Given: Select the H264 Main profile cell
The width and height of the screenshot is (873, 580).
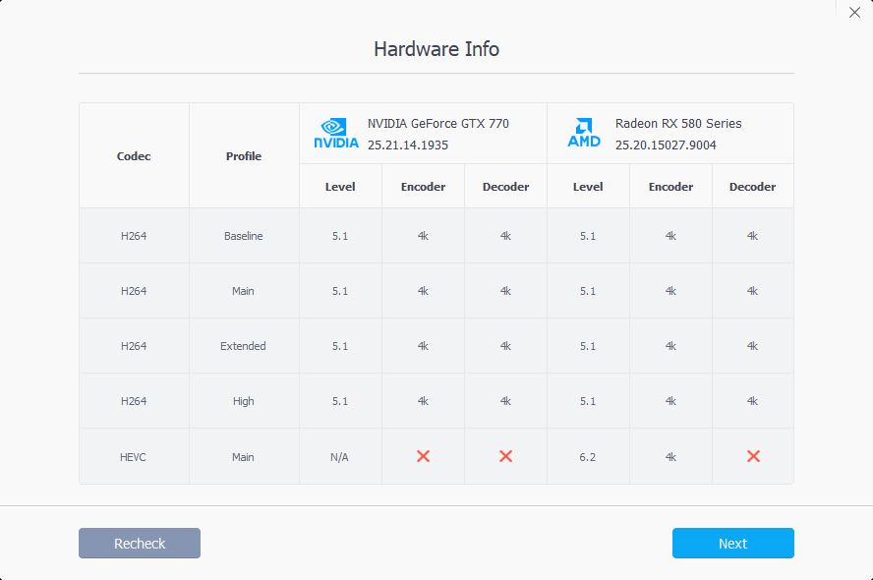Looking at the screenshot, I should pos(243,291).
